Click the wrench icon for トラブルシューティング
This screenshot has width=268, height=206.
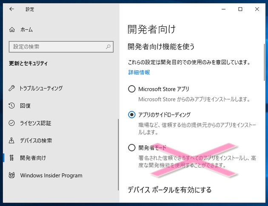point(11,88)
